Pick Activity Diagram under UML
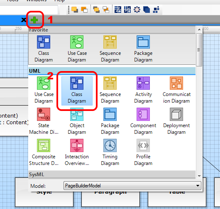 point(143,90)
